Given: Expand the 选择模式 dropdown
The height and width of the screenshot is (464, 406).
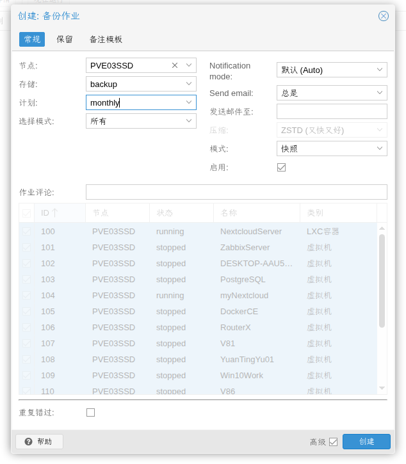Looking at the screenshot, I should pos(189,121).
